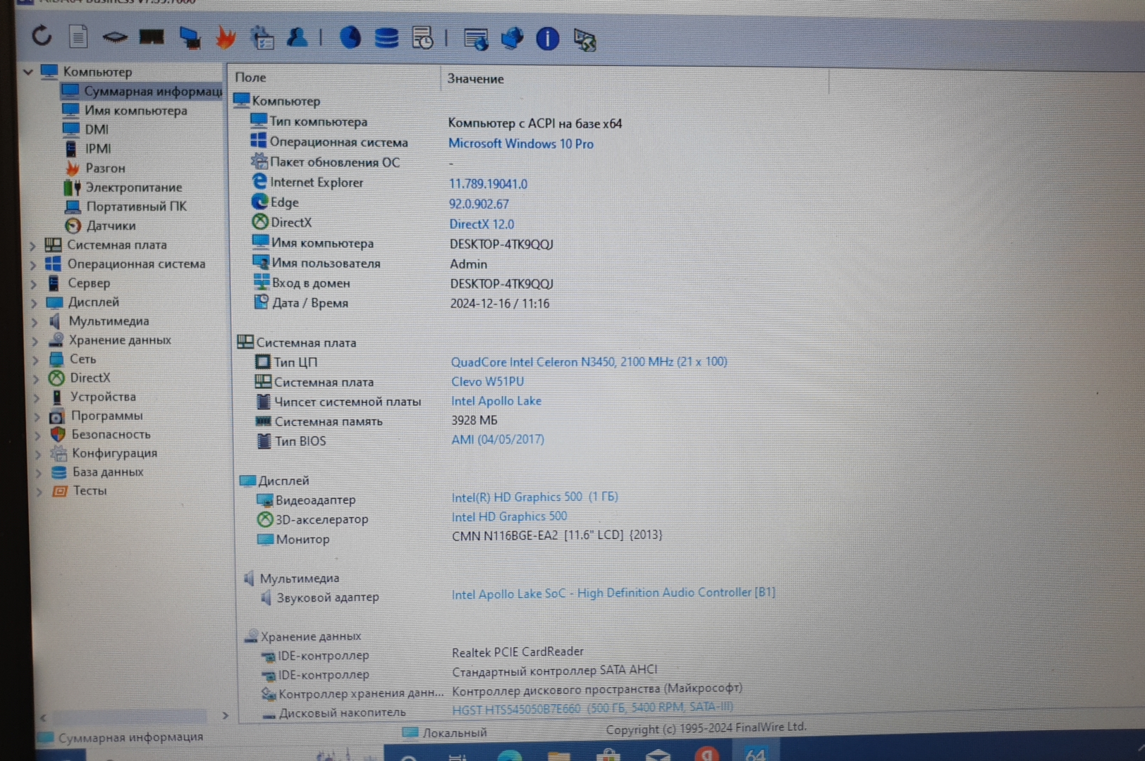Screen dimensions: 1145x761
Task: Expand the Дисплей tree node
Action: pyautogui.click(x=34, y=303)
